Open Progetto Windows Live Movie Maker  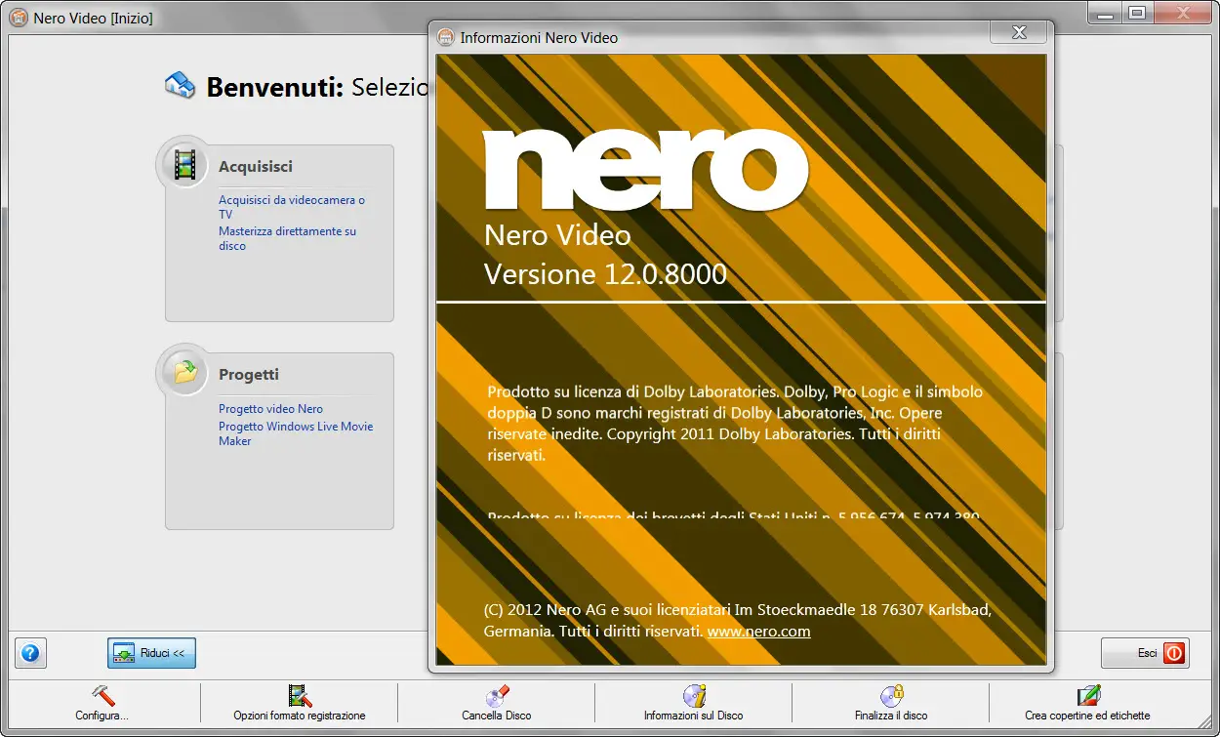pos(296,433)
